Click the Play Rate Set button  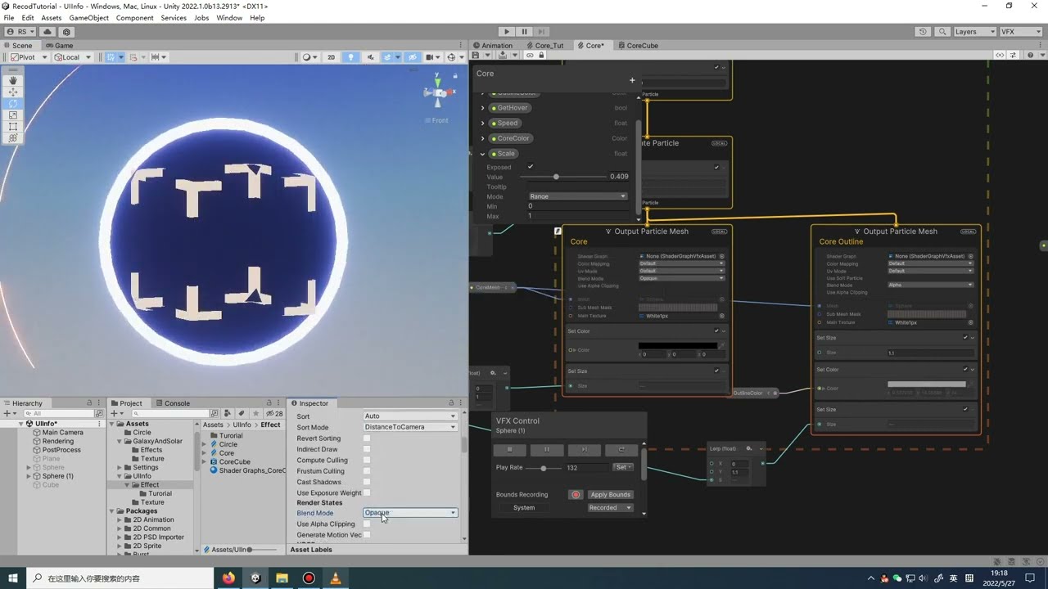624,467
